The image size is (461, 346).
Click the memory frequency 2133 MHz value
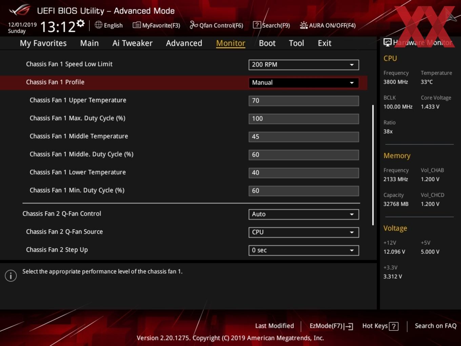[396, 179]
